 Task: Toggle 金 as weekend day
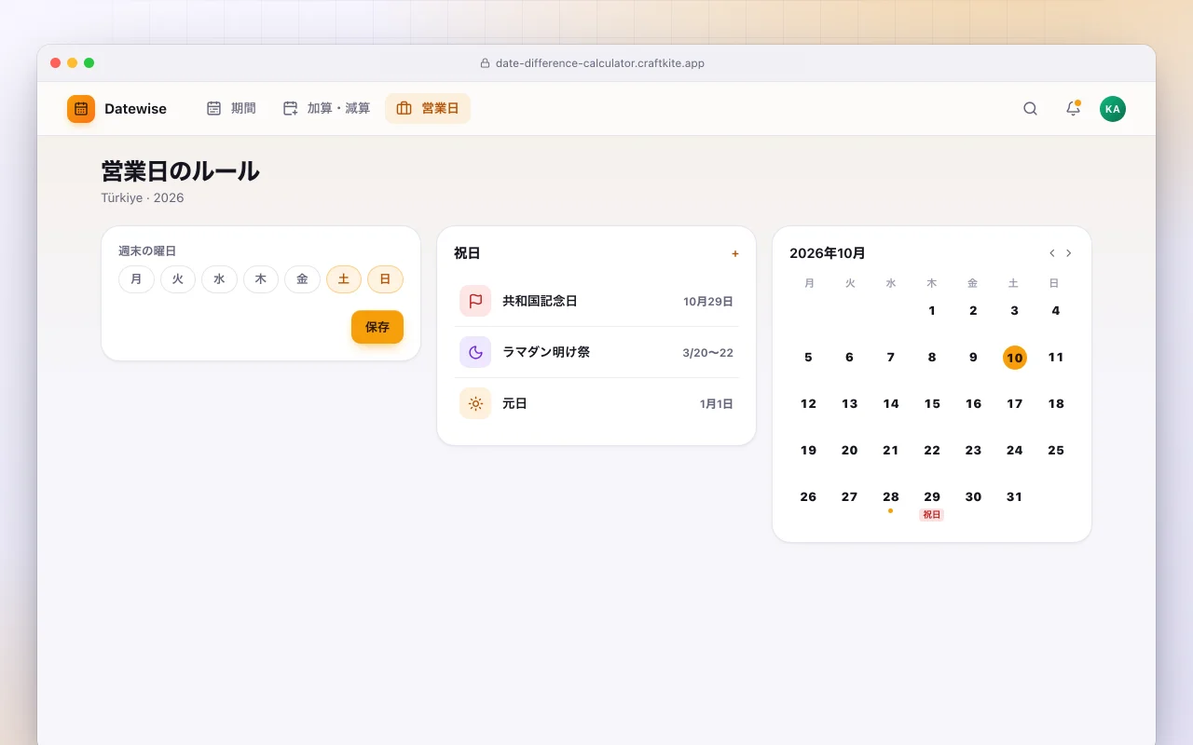[x=302, y=279]
